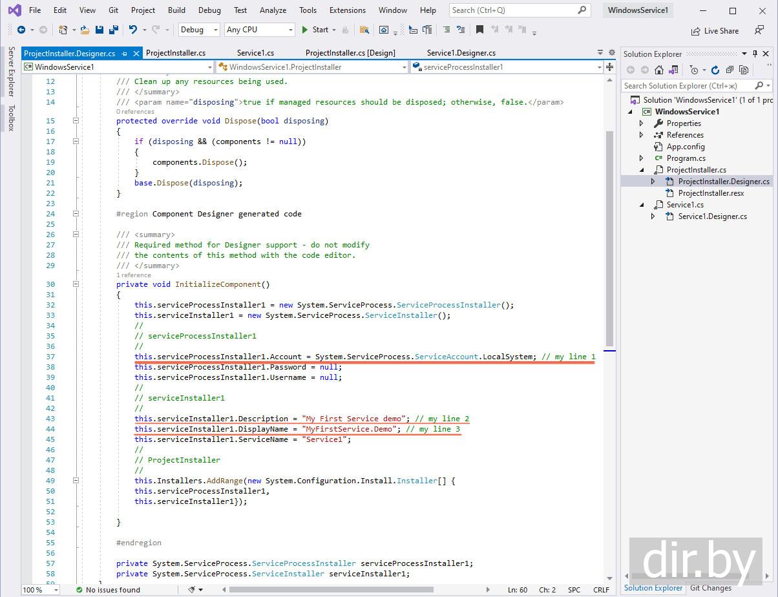
Task: Click the Search Solution Explorer field
Action: [x=686, y=85]
